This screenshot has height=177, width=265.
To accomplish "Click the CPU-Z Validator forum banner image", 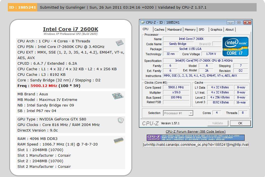I will pos(196,137).
